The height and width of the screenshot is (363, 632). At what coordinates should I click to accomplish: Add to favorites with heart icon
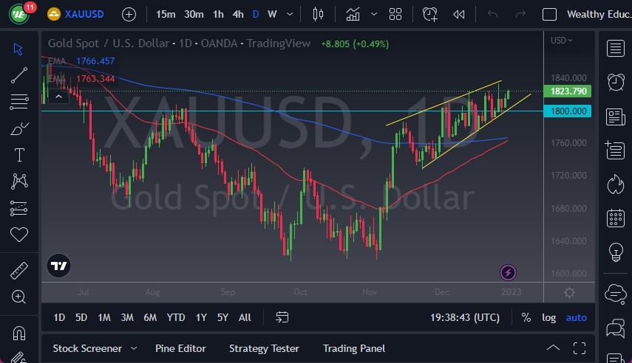pyautogui.click(x=19, y=235)
